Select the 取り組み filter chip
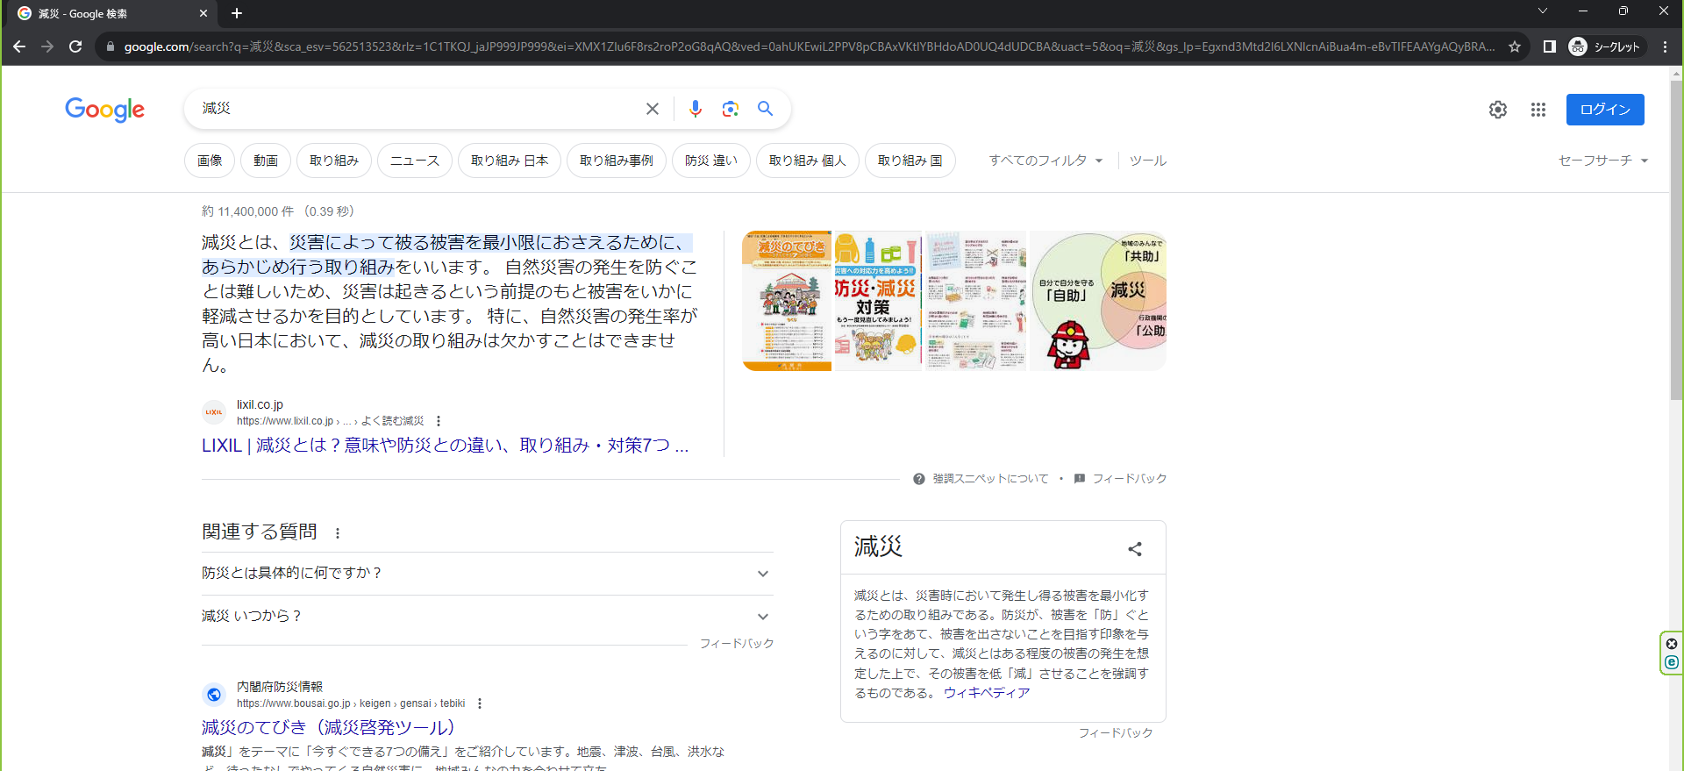 pos(334,161)
